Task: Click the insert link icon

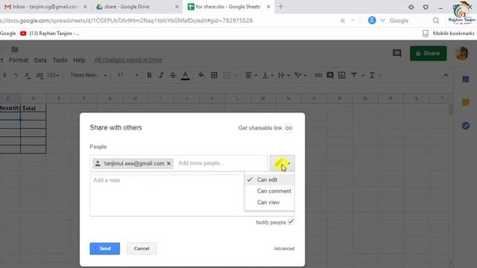Action: point(318,75)
